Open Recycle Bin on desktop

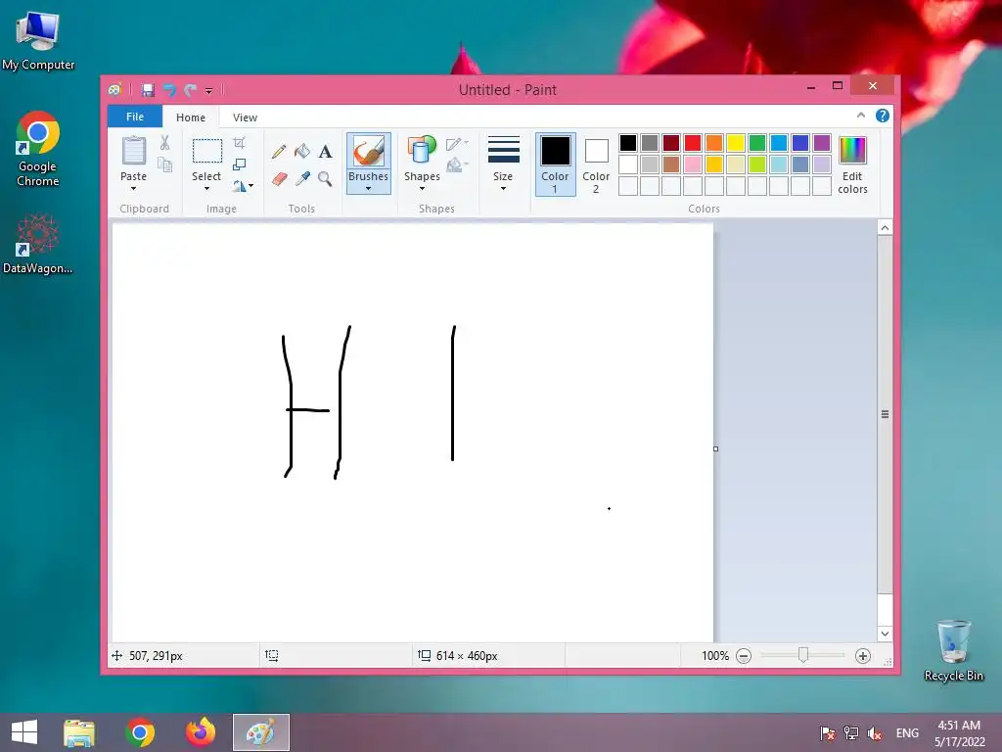pyautogui.click(x=953, y=650)
